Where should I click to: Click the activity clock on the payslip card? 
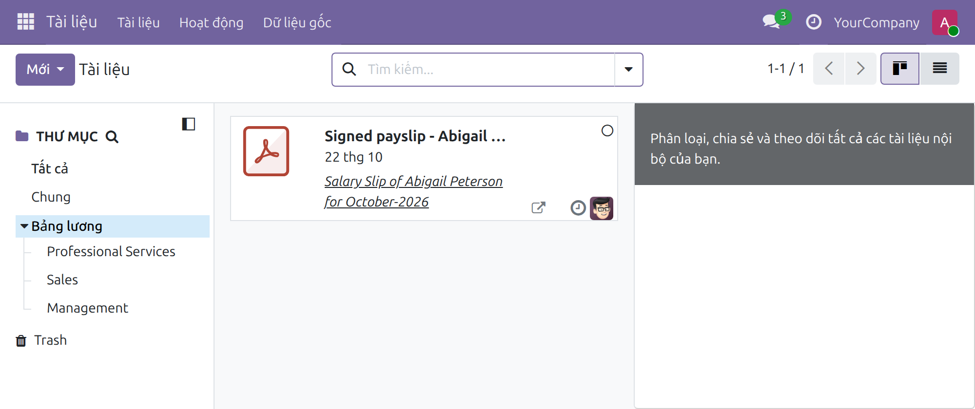tap(578, 208)
